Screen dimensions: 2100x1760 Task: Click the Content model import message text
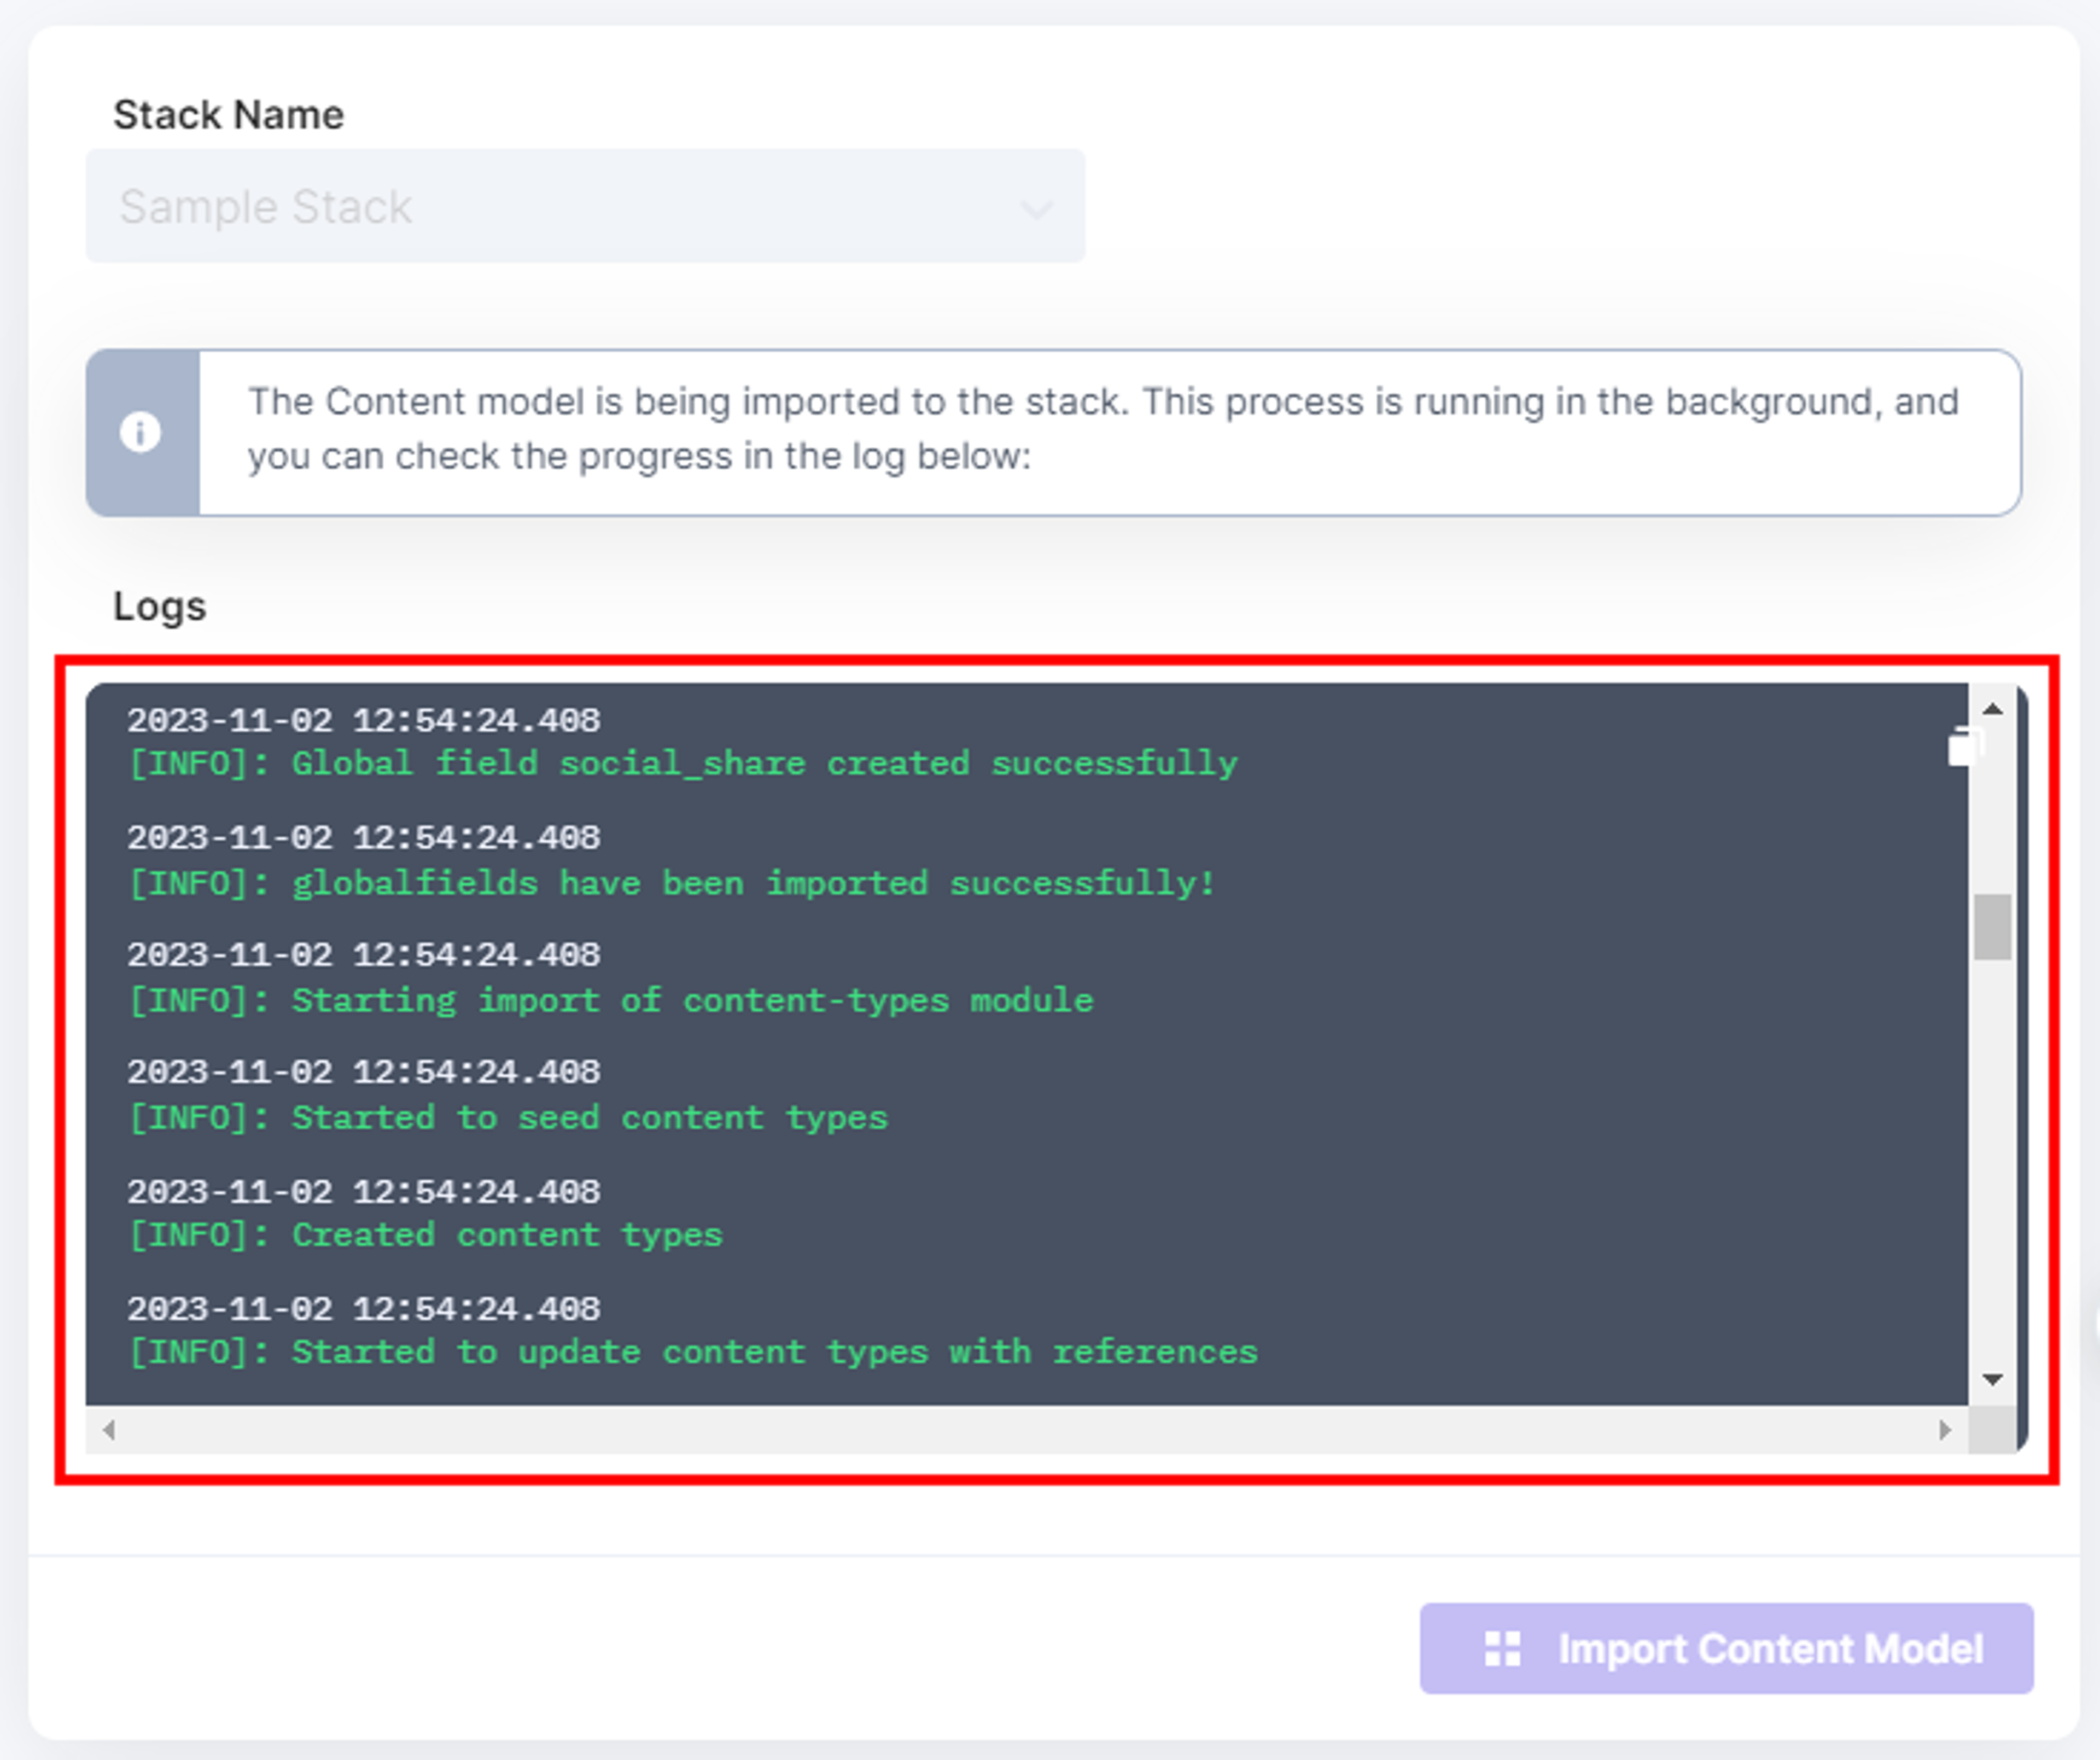pos(1103,428)
